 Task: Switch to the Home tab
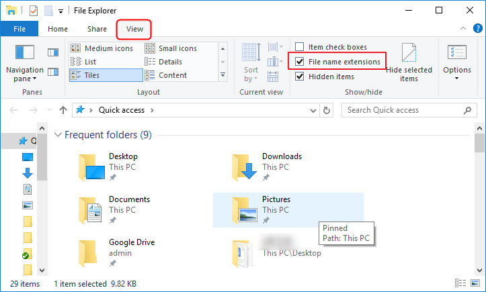(x=58, y=29)
